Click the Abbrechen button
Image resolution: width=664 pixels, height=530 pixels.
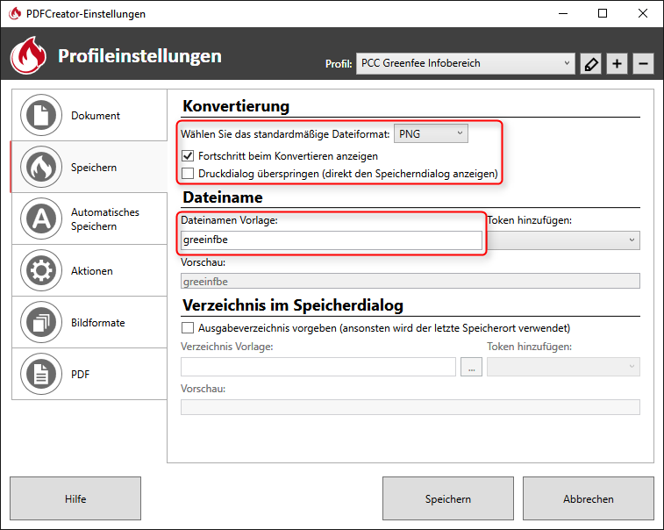[588, 499]
